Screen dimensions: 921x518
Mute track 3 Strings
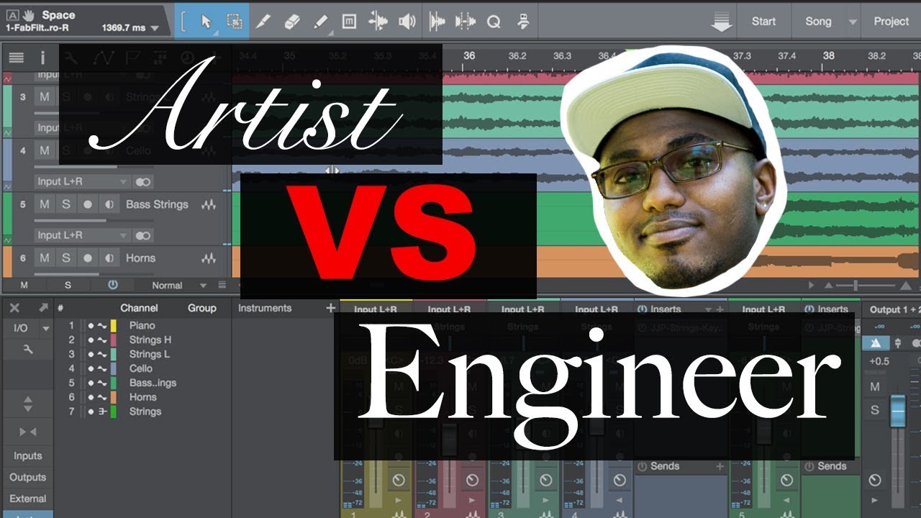pos(45,96)
